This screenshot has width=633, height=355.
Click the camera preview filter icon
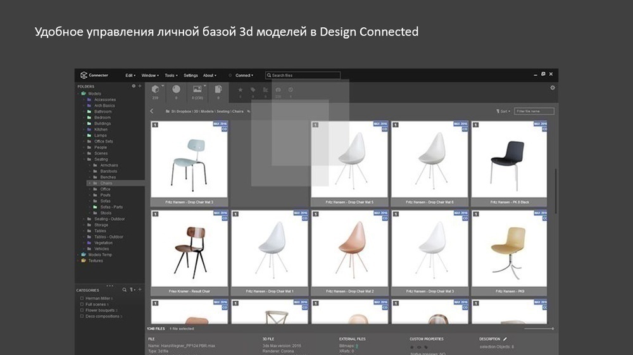tap(278, 90)
